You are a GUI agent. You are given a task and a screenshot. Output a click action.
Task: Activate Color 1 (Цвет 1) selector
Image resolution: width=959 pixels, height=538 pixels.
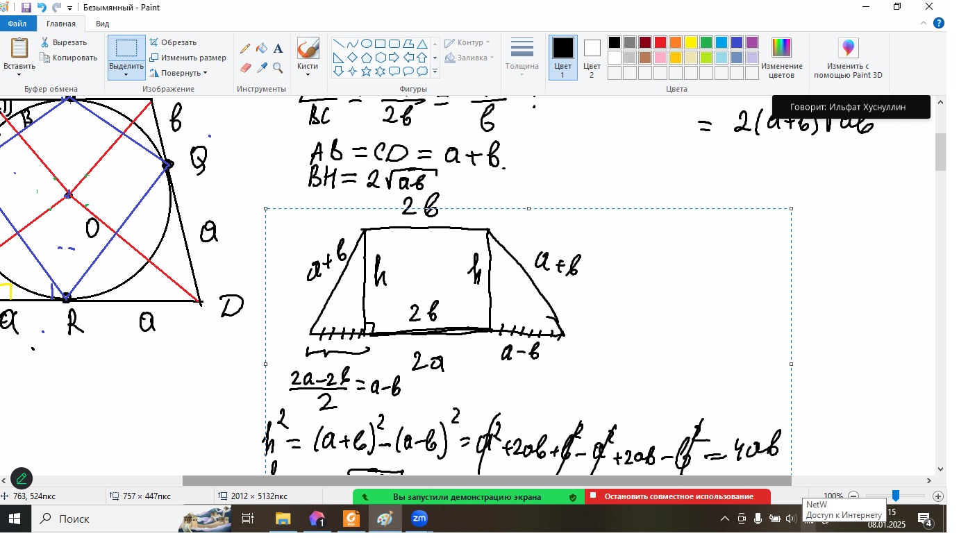[x=562, y=57]
